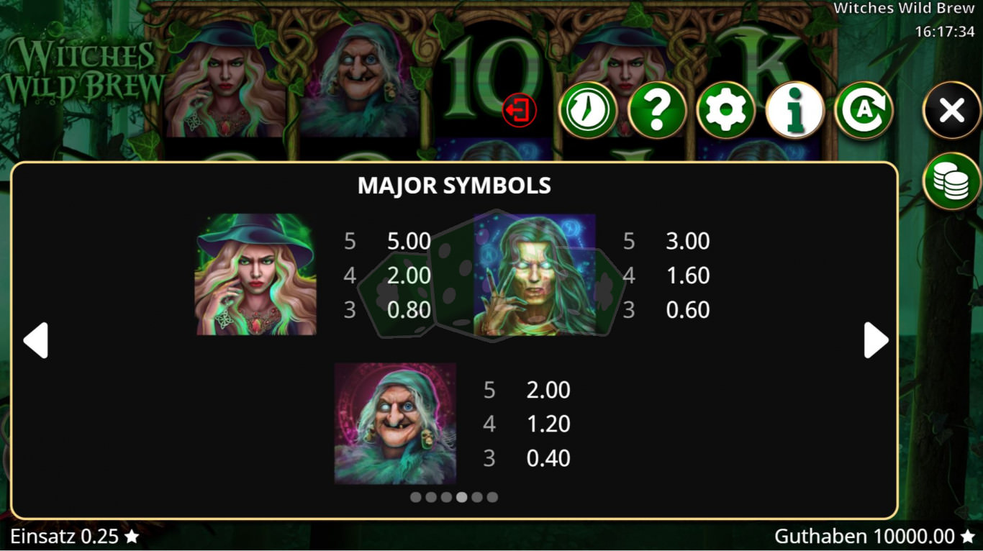Jump to the last page indicator dot

[492, 497]
